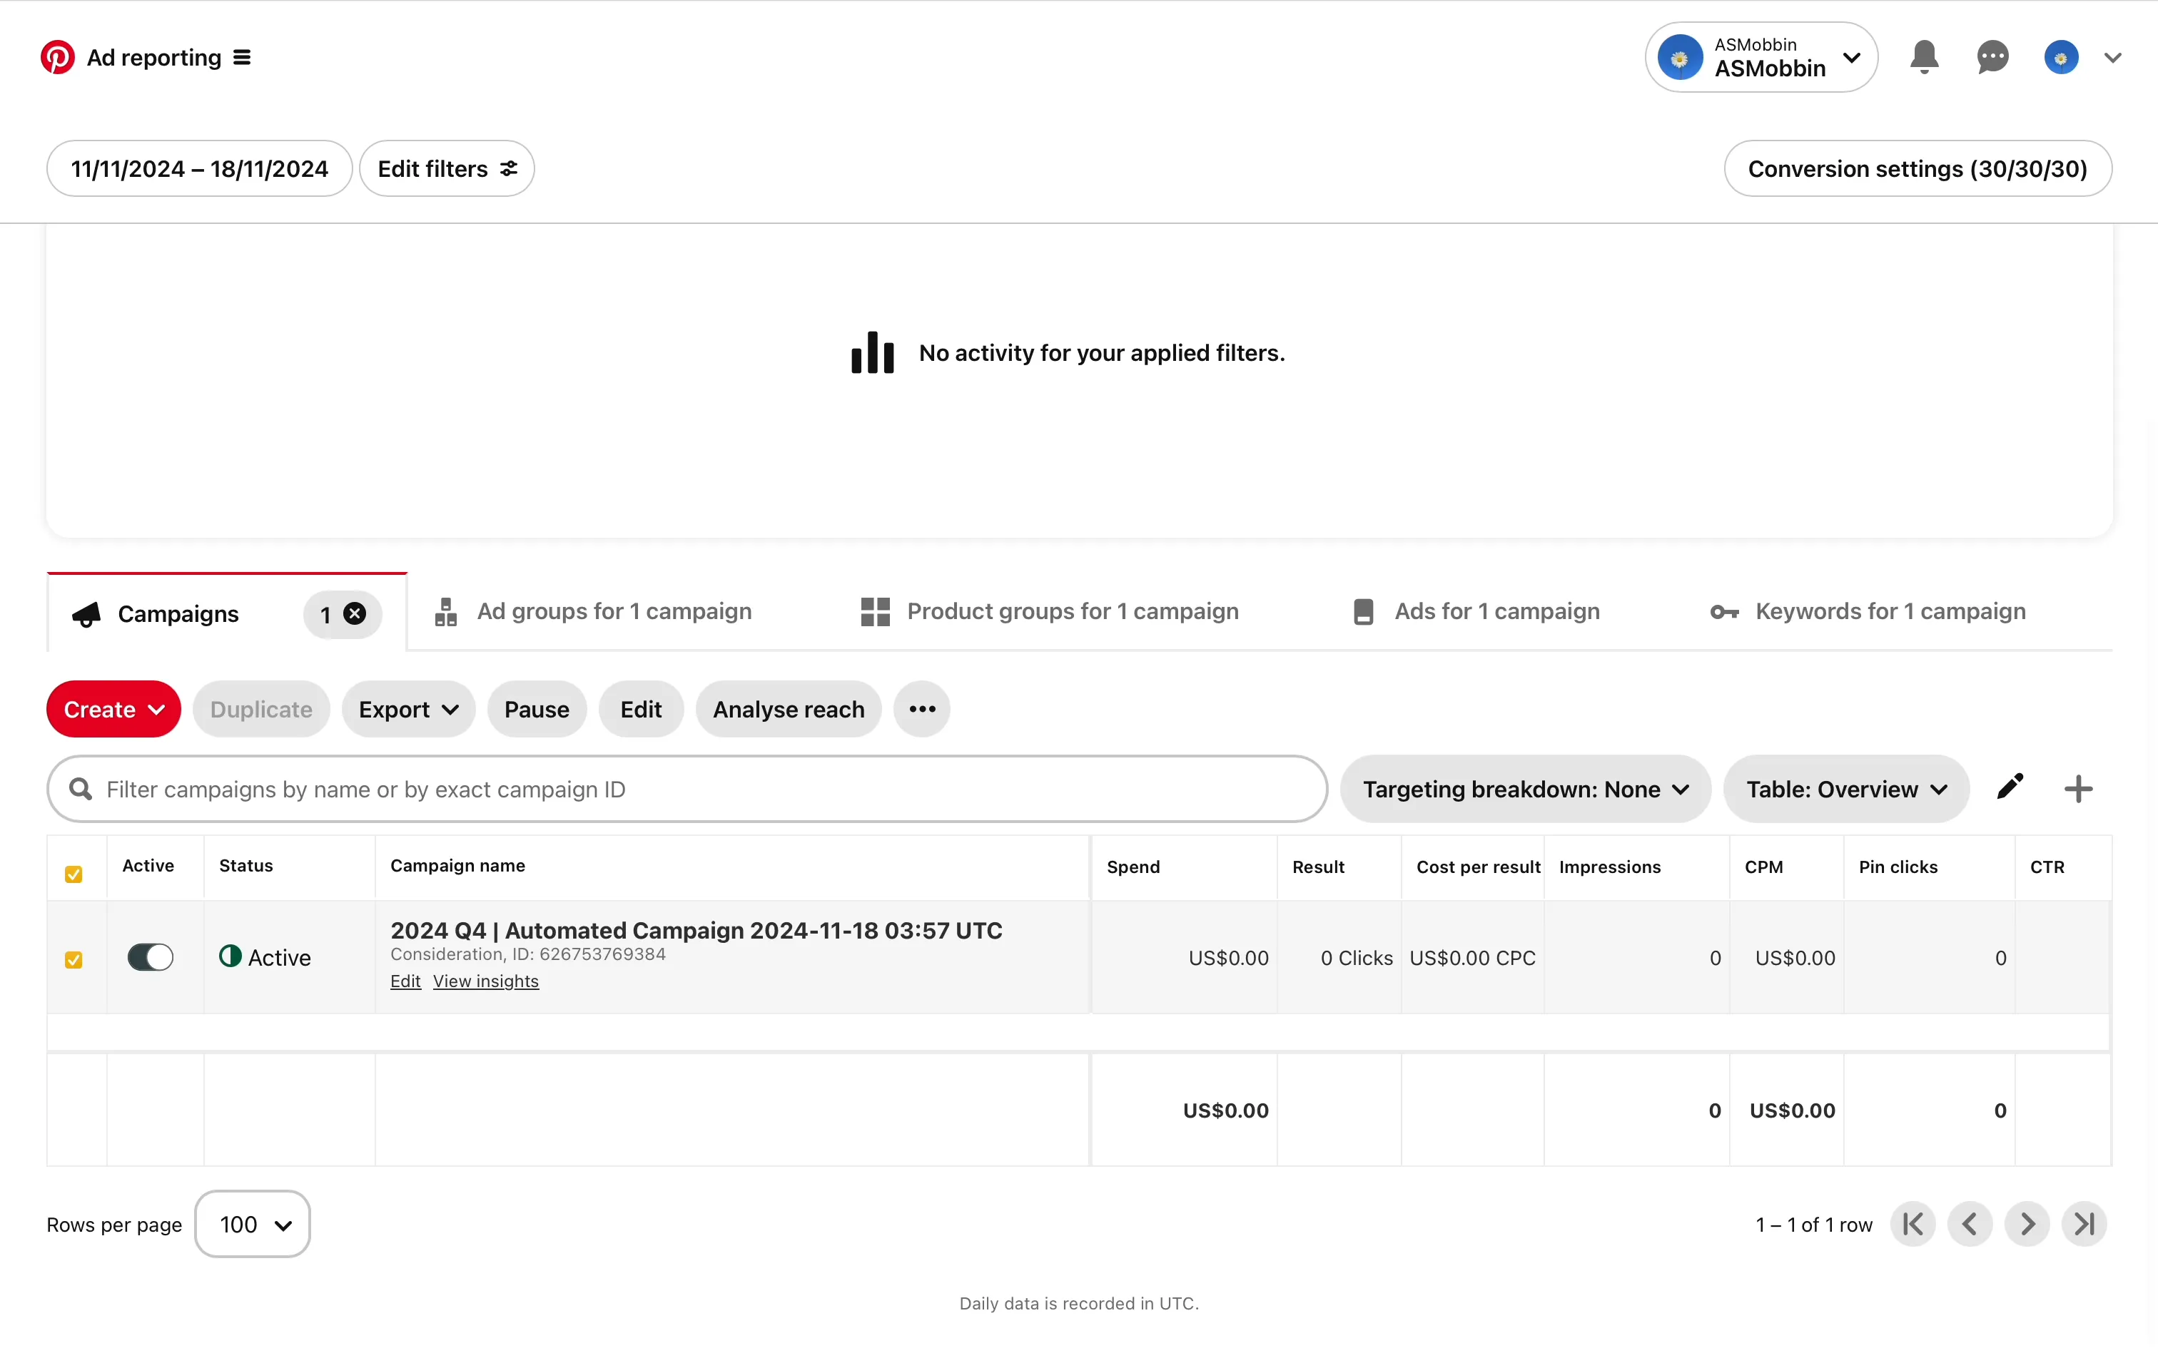Go to next page arrow
Viewport: 2158px width, 1348px height.
click(x=2027, y=1223)
